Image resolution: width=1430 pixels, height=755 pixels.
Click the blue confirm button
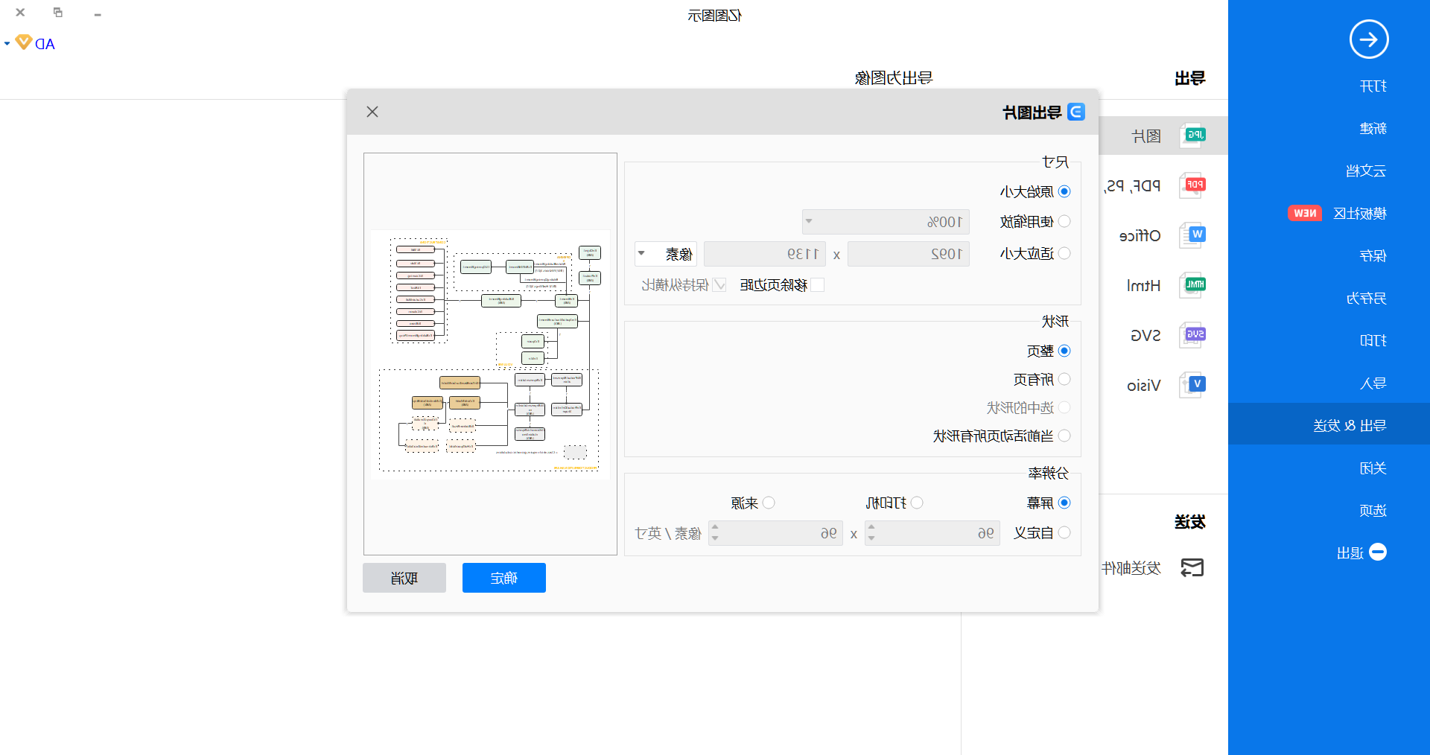pyautogui.click(x=504, y=578)
